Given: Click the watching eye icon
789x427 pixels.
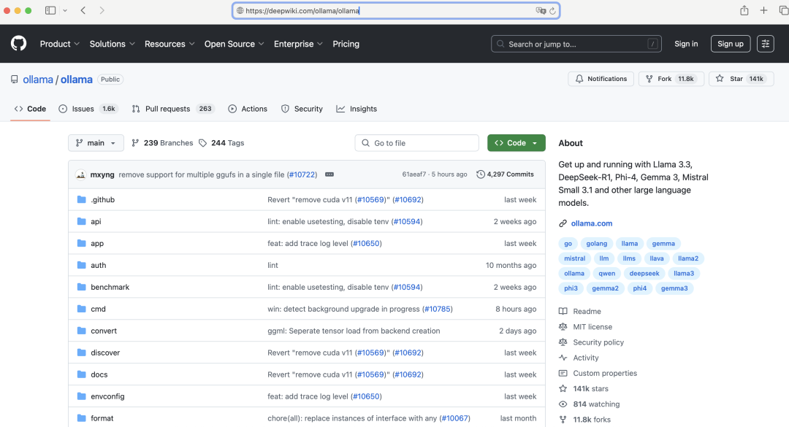Looking at the screenshot, I should [x=563, y=404].
